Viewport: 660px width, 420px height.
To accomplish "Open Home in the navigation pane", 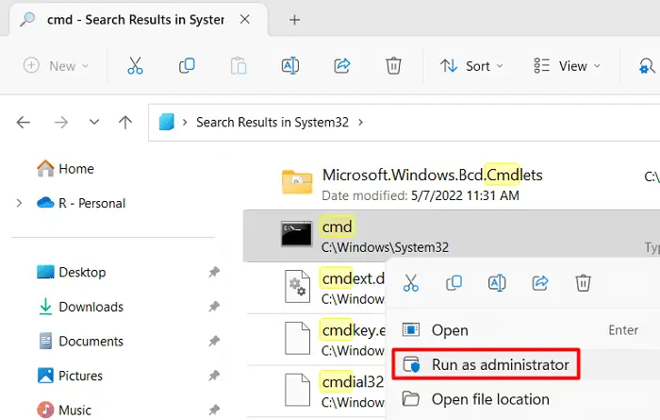I will pos(66,169).
